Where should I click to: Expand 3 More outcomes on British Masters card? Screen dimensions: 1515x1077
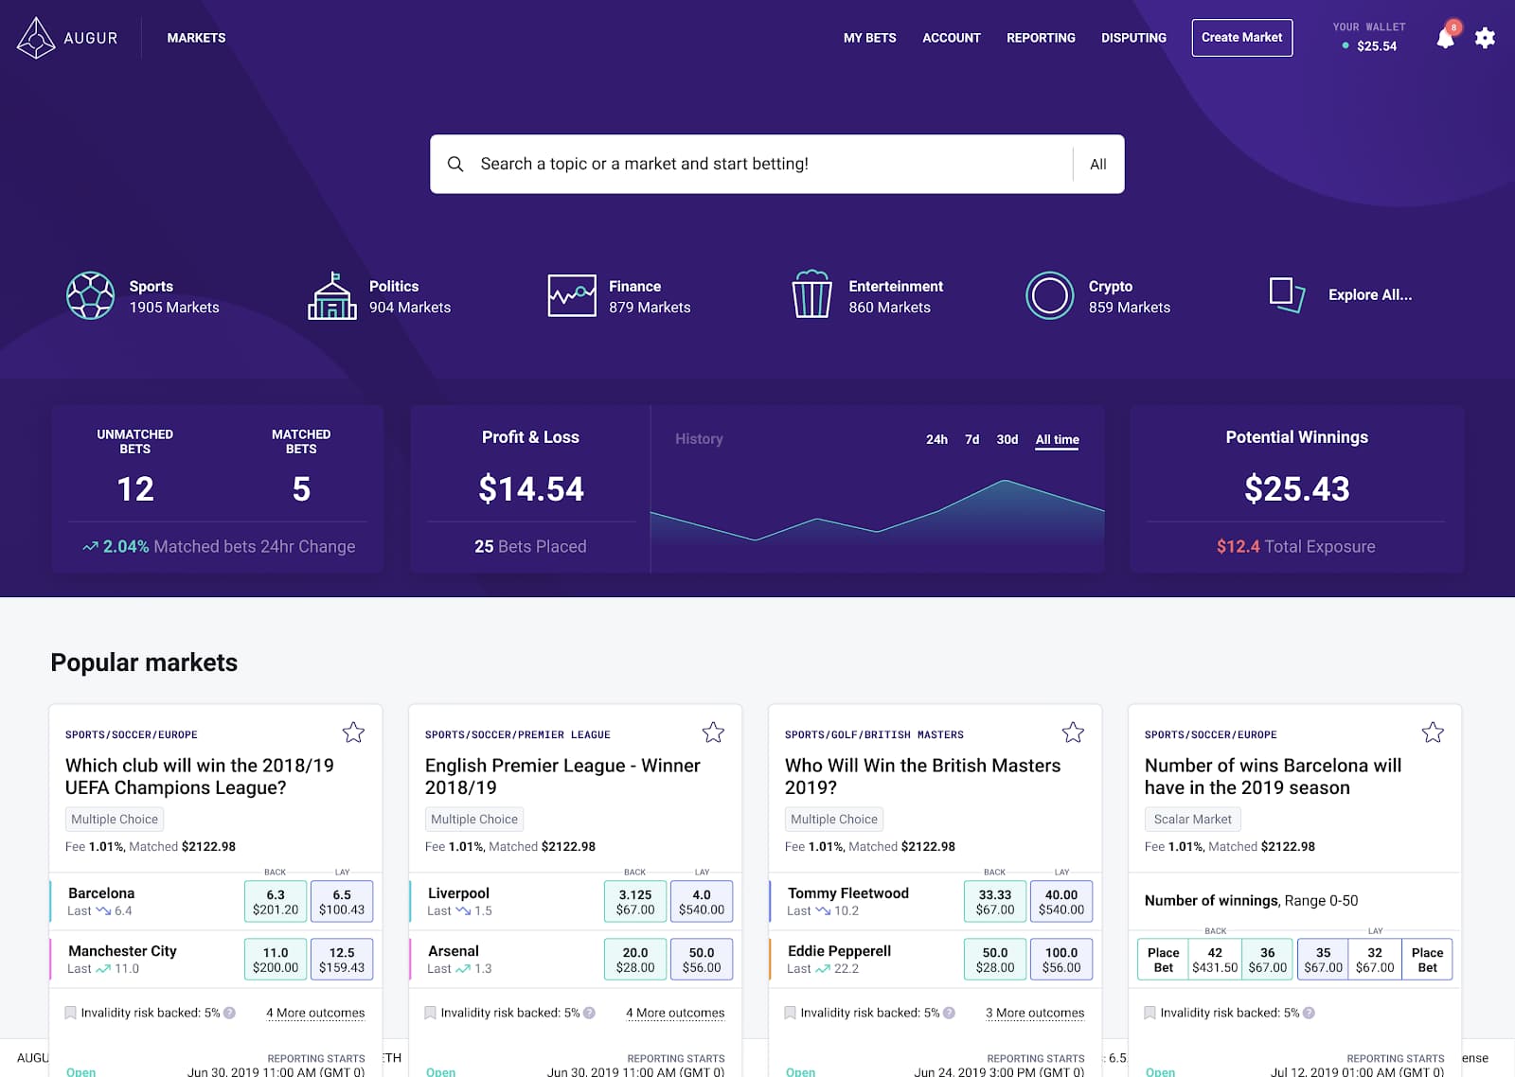coord(1035,1013)
